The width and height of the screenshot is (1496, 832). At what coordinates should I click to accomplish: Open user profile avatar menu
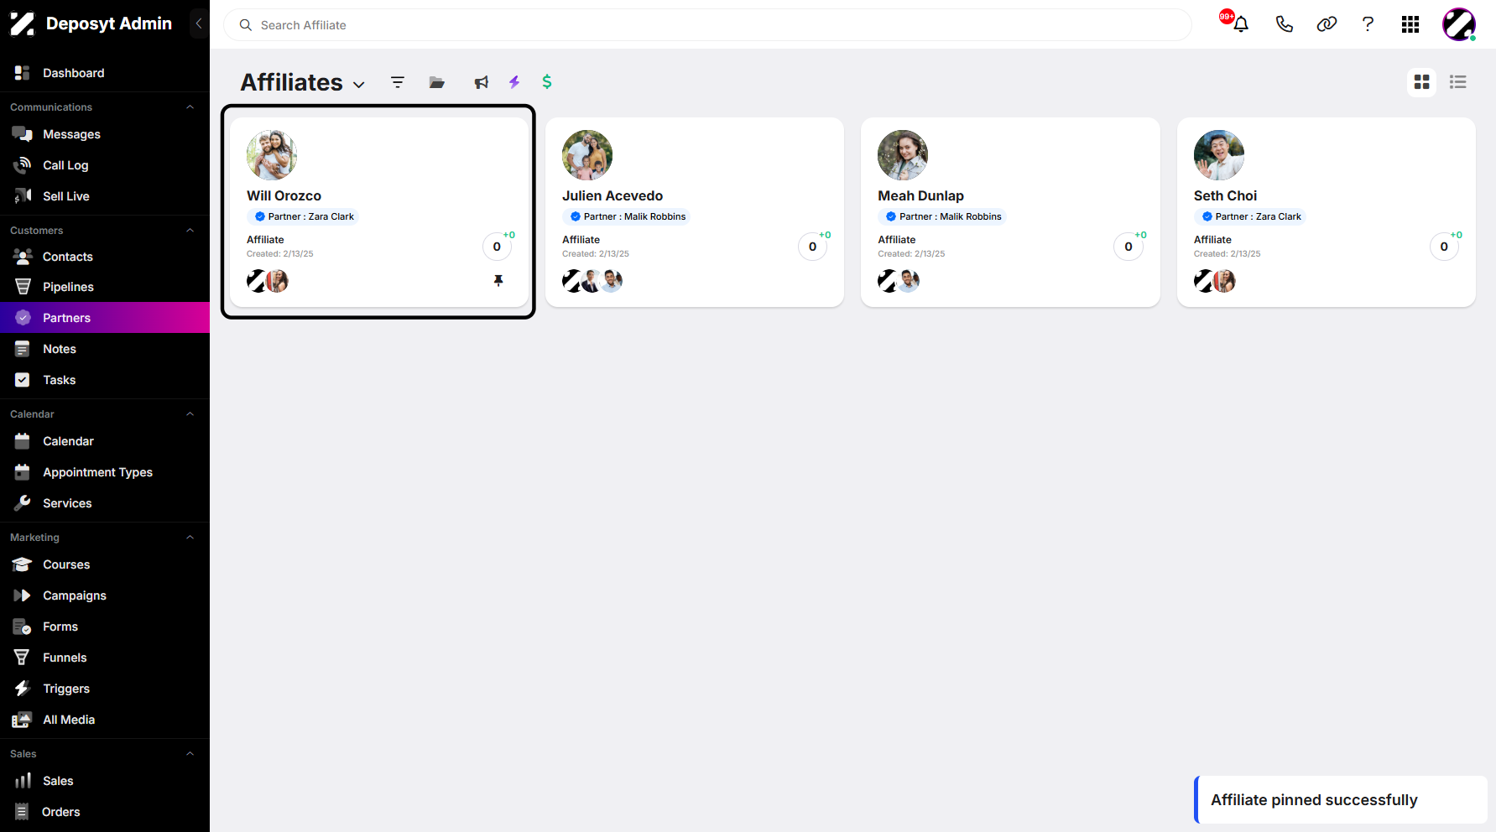pyautogui.click(x=1459, y=24)
